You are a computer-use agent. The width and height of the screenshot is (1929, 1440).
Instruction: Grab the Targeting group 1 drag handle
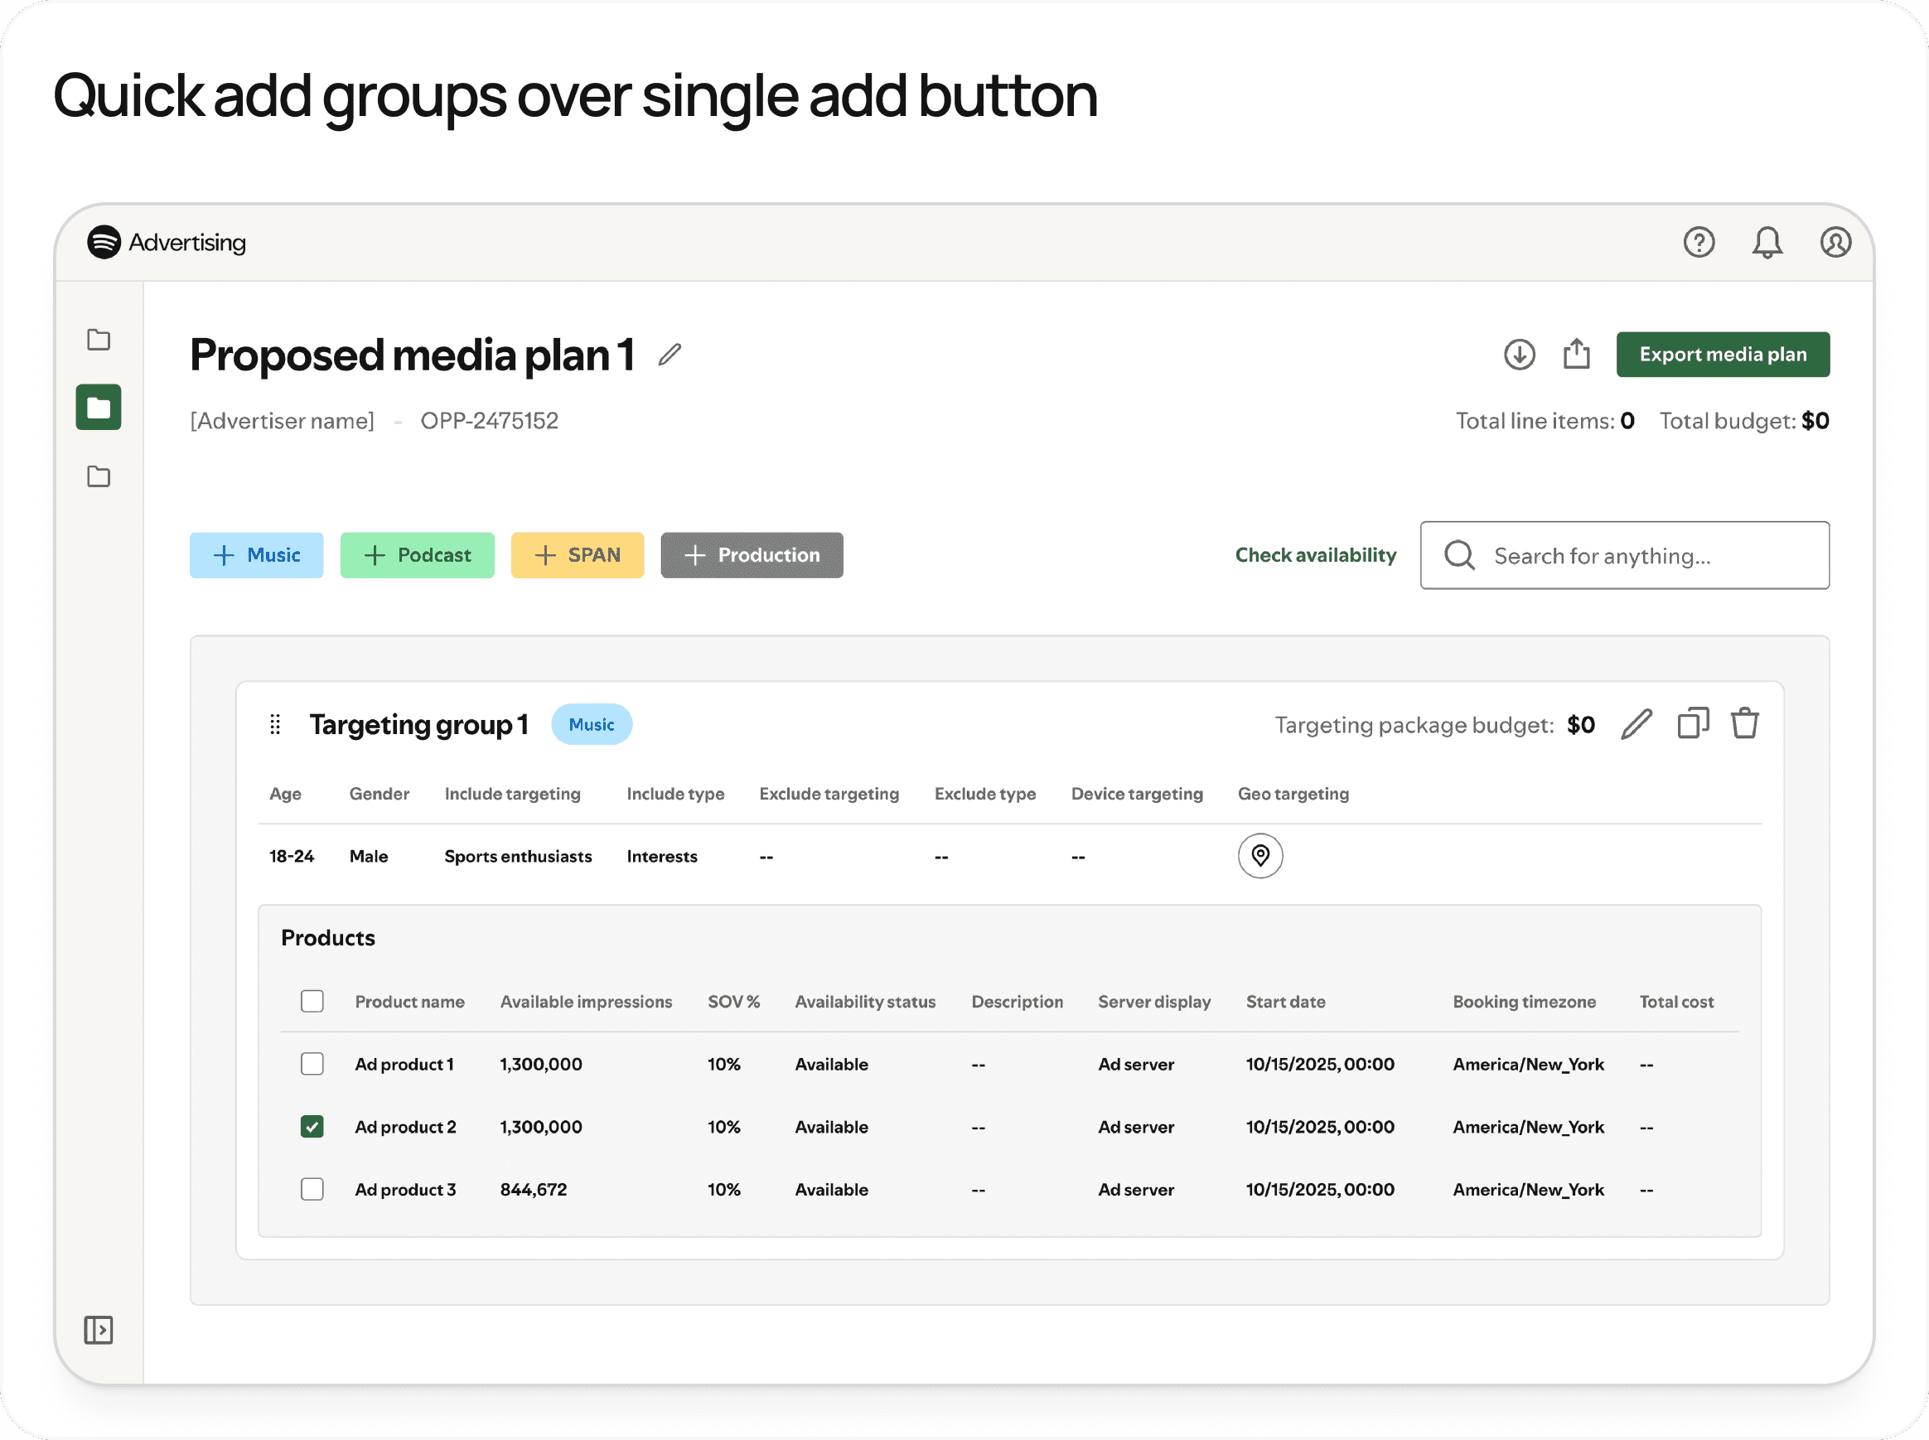coord(275,724)
